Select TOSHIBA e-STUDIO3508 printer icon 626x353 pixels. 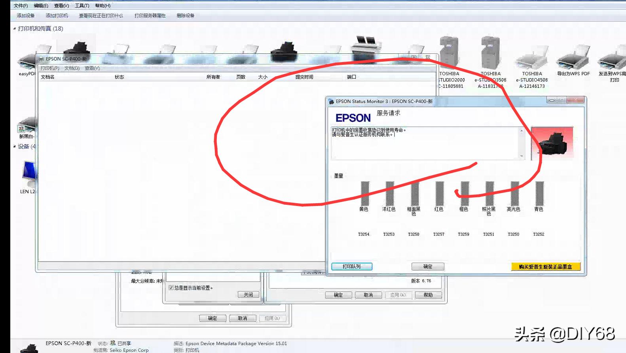point(491,52)
